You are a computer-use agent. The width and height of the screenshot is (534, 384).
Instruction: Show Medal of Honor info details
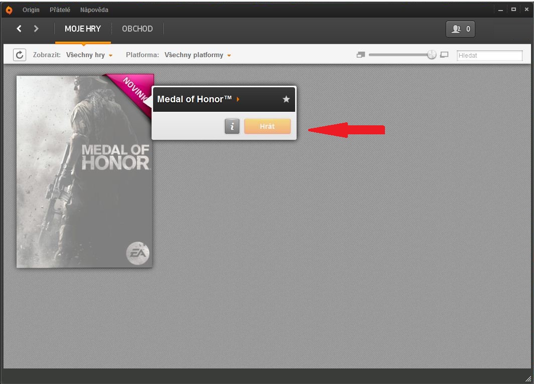coord(232,126)
